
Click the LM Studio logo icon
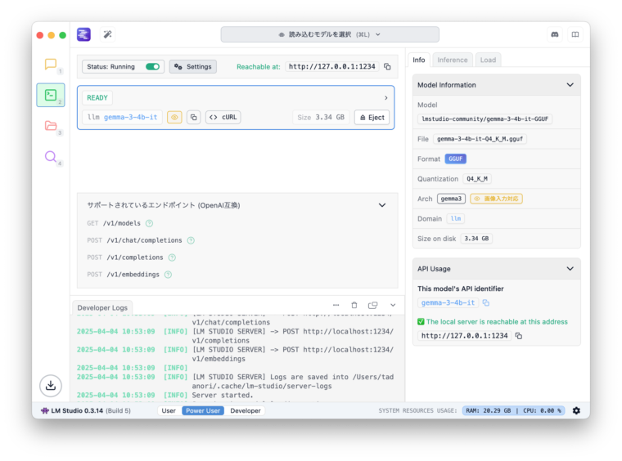pos(83,34)
